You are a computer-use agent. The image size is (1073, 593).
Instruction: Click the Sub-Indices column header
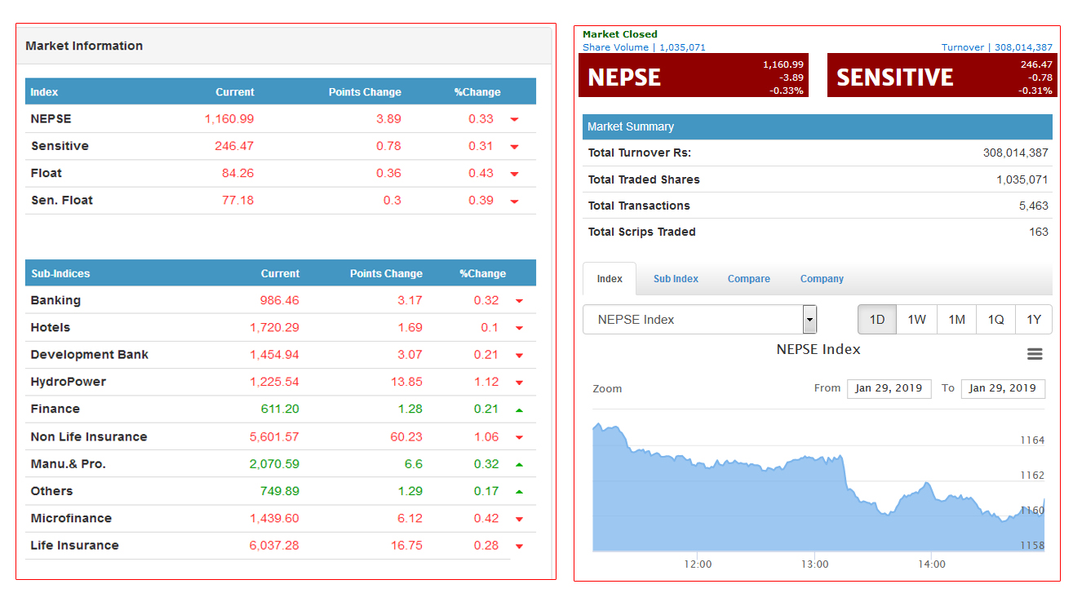point(60,273)
